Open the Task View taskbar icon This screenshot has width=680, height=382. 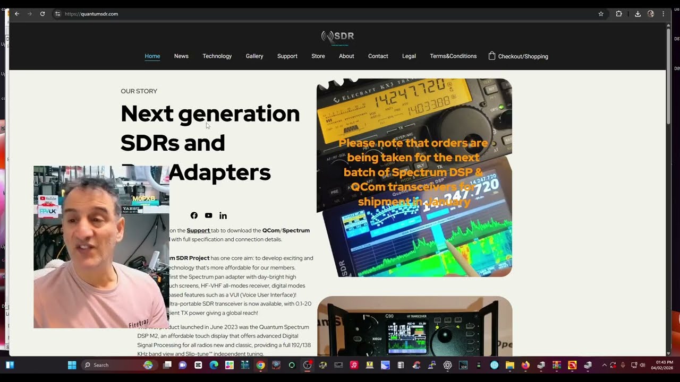(167, 365)
